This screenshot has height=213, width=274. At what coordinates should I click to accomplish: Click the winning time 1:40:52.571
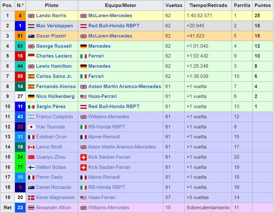(199, 16)
